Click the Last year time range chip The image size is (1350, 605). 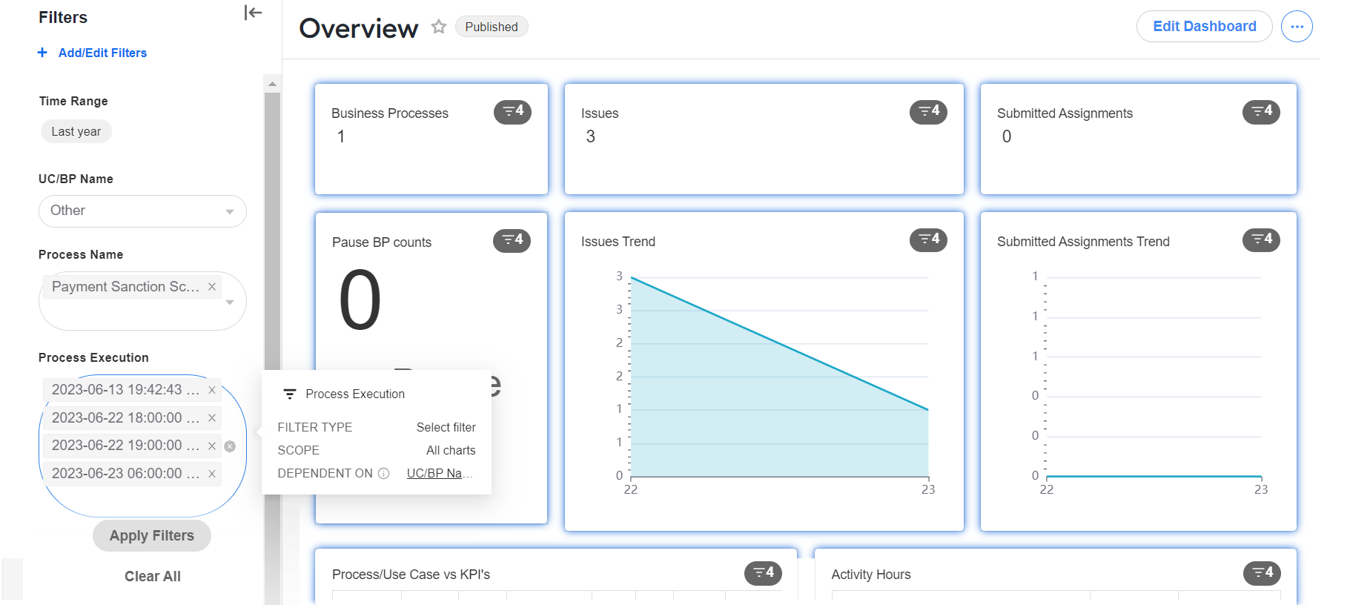click(76, 131)
